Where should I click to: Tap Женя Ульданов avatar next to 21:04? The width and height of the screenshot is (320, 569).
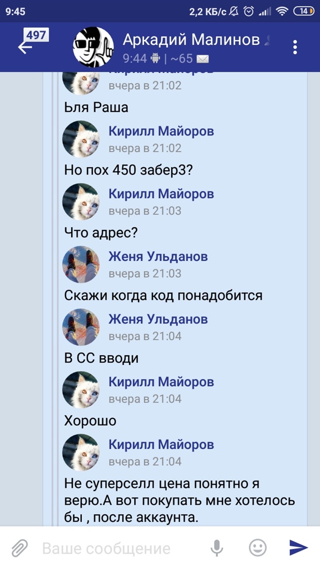tap(81, 327)
